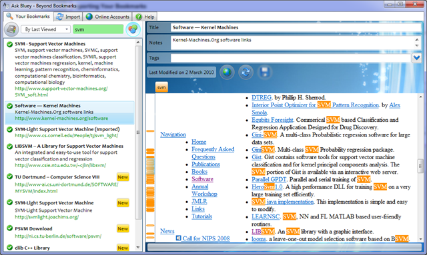Click the New badge on PSVM Download
The width and height of the screenshot is (427, 255).
pos(123,228)
